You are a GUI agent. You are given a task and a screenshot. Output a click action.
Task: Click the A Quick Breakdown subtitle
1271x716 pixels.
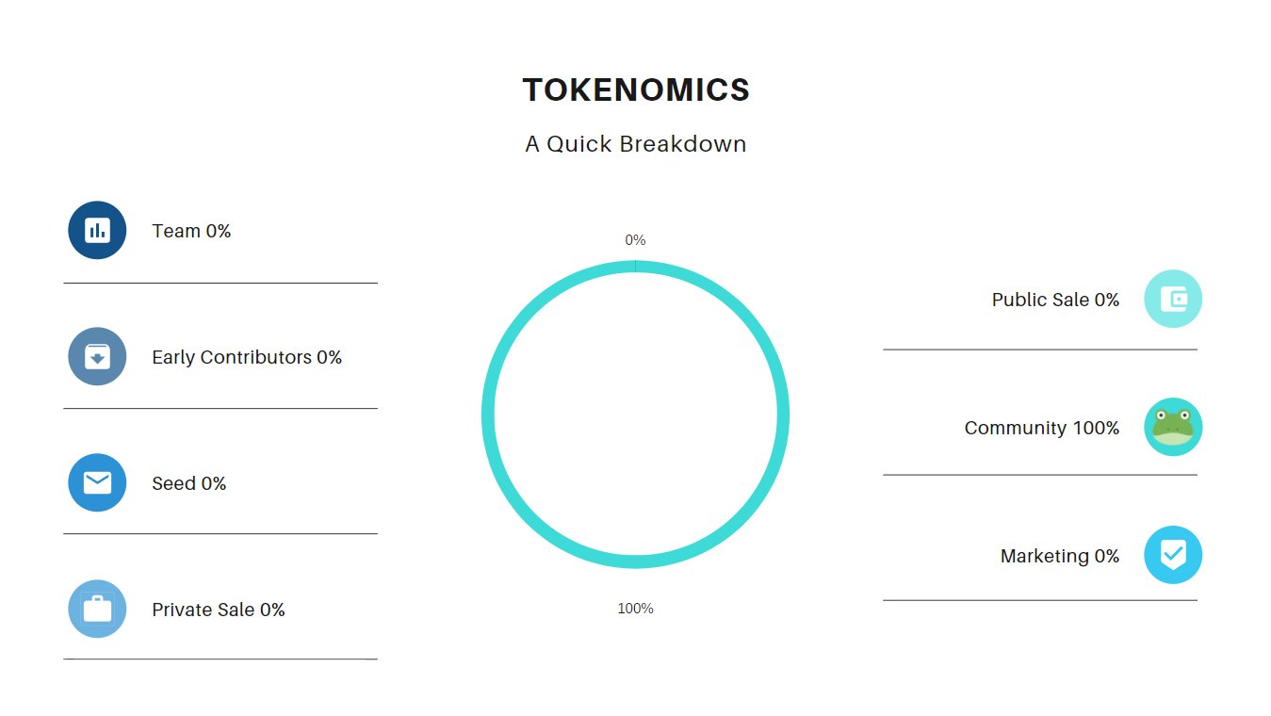pyautogui.click(x=636, y=144)
